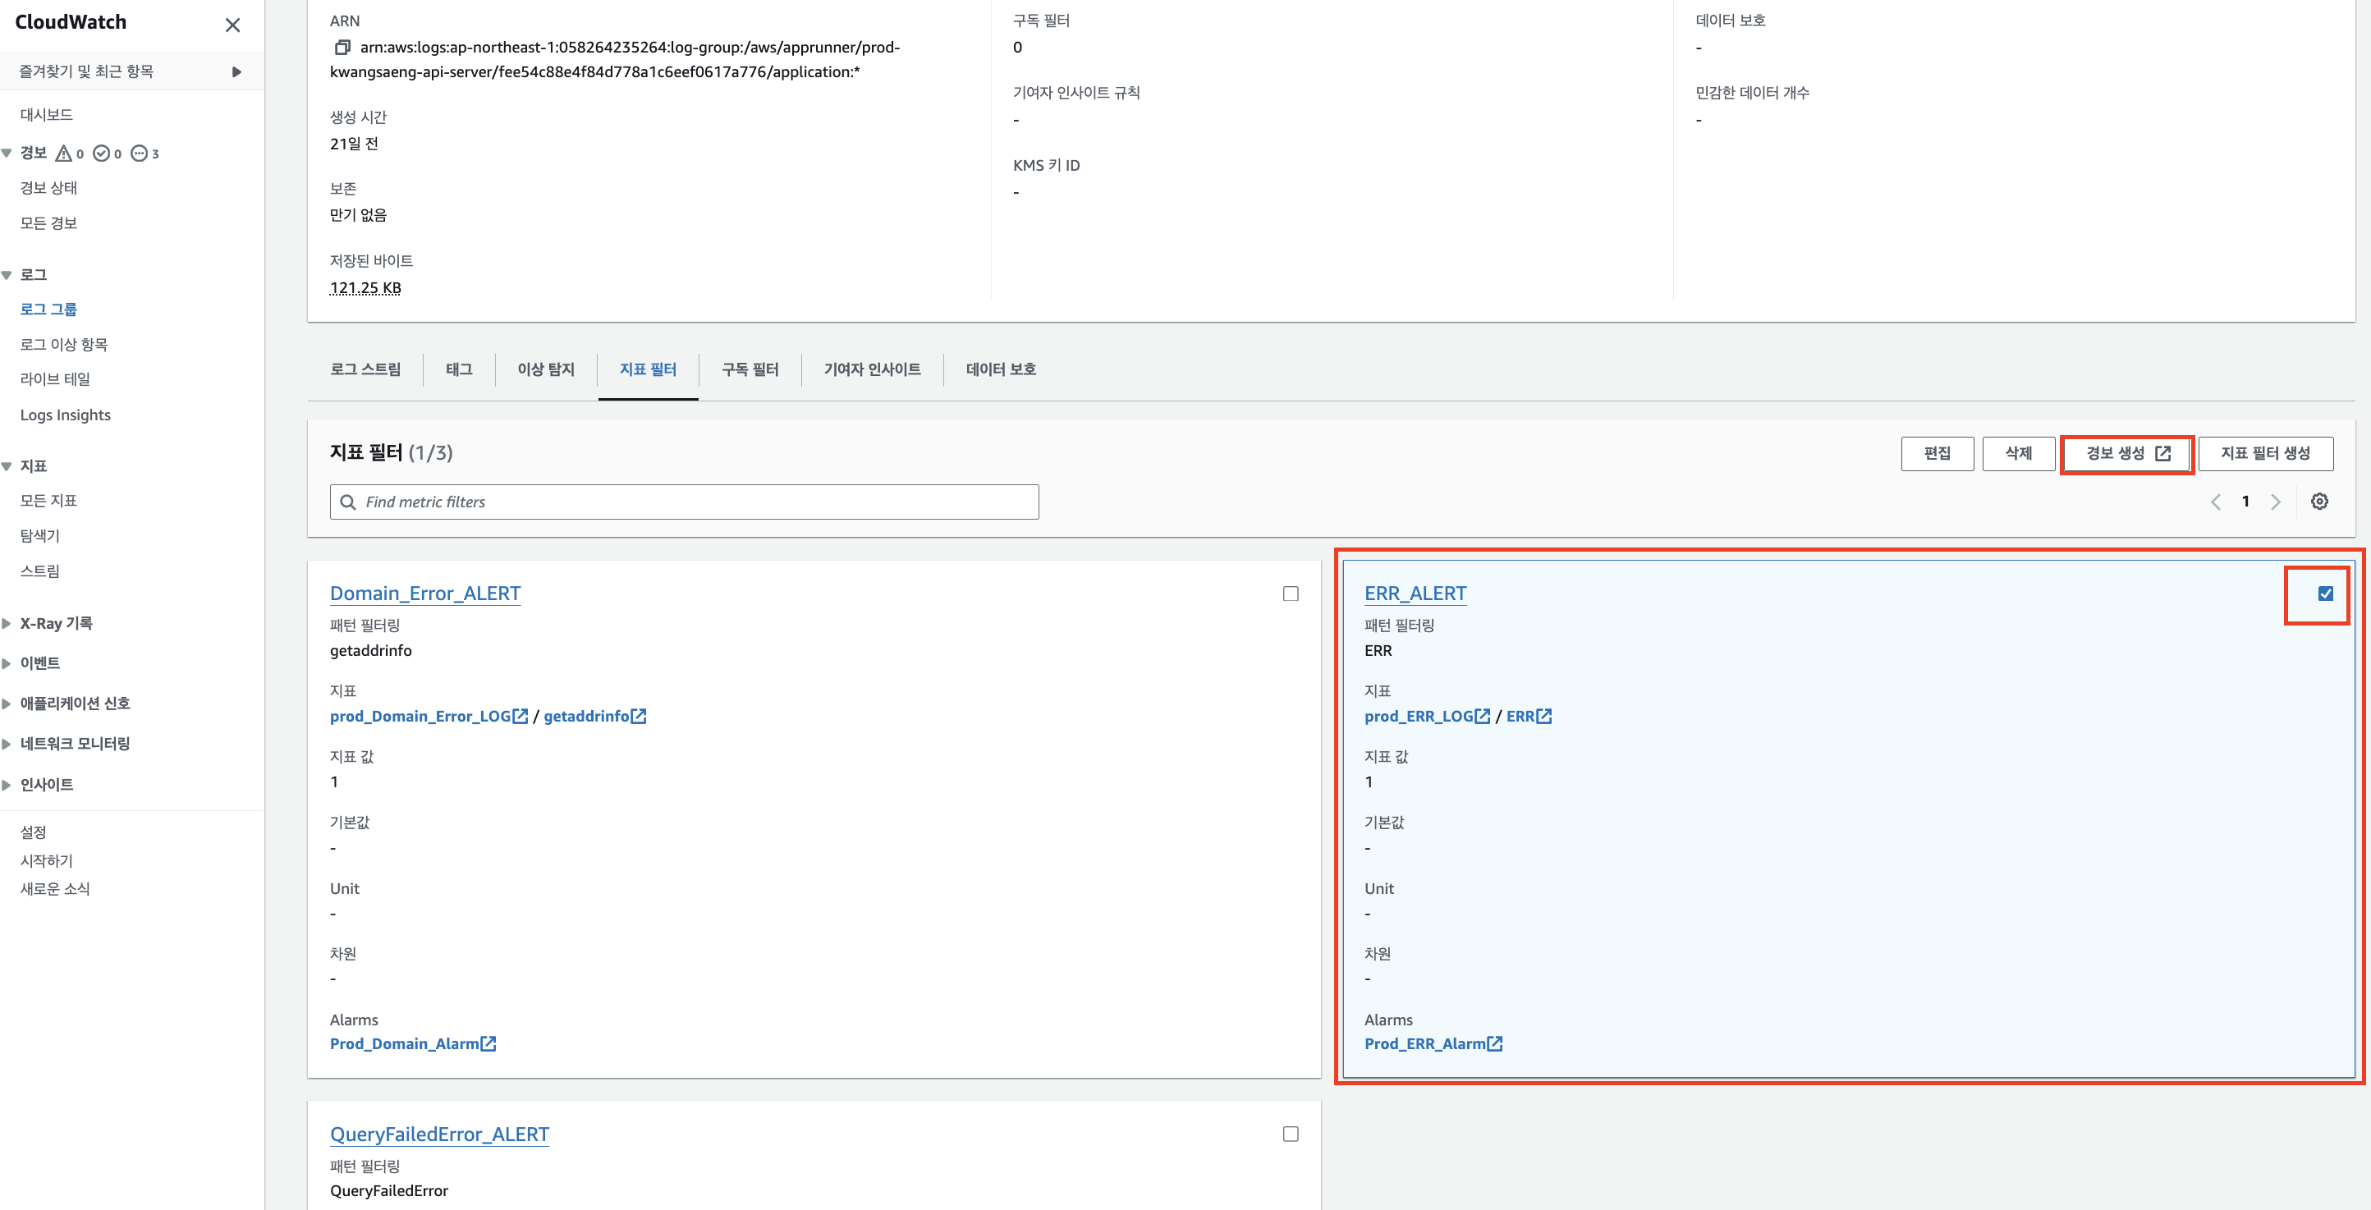Copy the log group ARN
The height and width of the screenshot is (1210, 2371).
coord(342,47)
